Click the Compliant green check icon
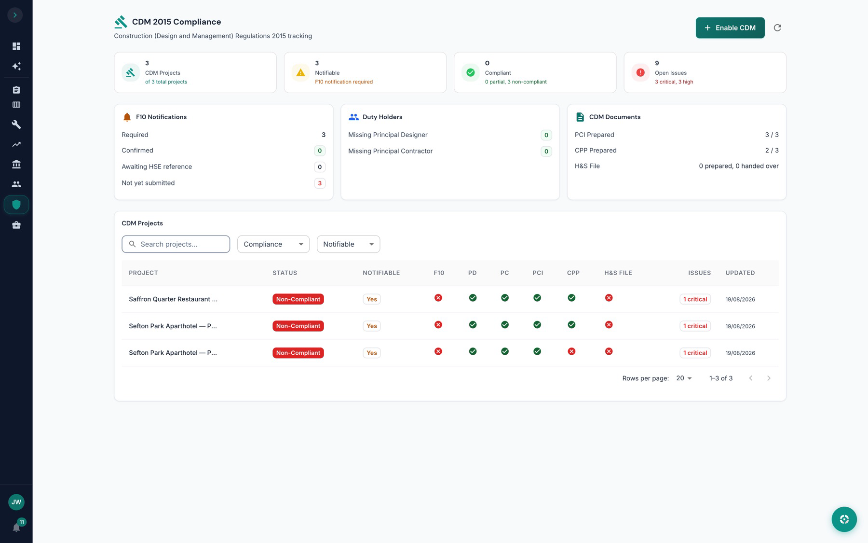 (470, 72)
